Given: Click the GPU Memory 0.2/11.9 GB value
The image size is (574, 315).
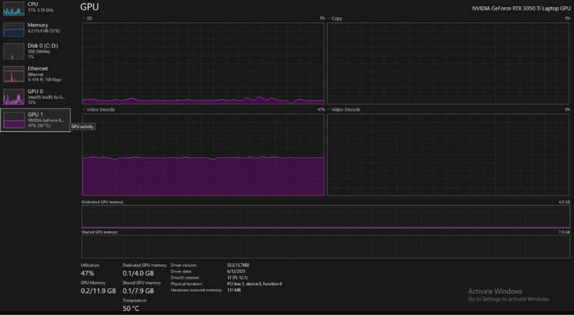Looking at the screenshot, I should pyautogui.click(x=98, y=291).
